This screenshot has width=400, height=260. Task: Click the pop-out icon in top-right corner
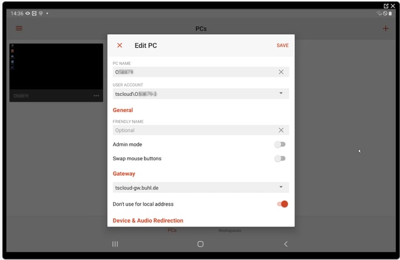tap(386, 6)
